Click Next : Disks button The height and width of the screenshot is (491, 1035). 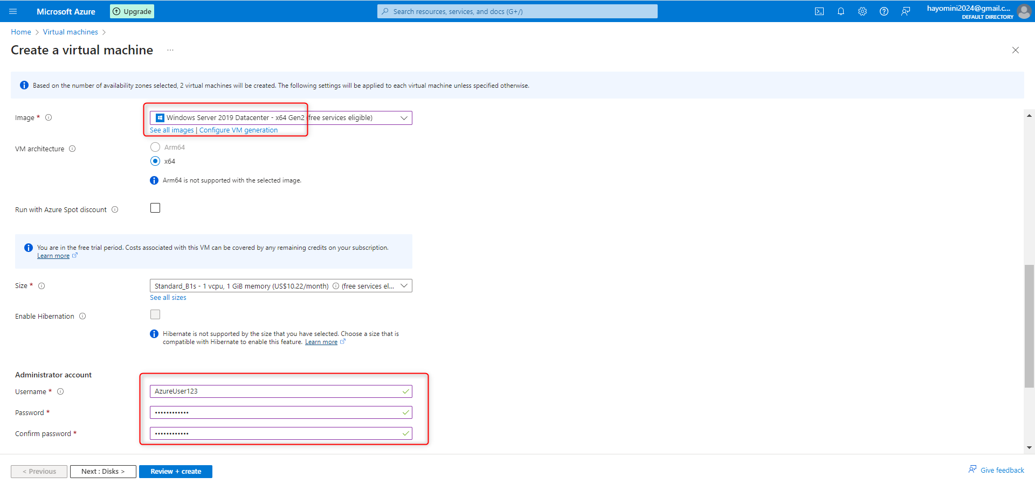[x=103, y=472]
